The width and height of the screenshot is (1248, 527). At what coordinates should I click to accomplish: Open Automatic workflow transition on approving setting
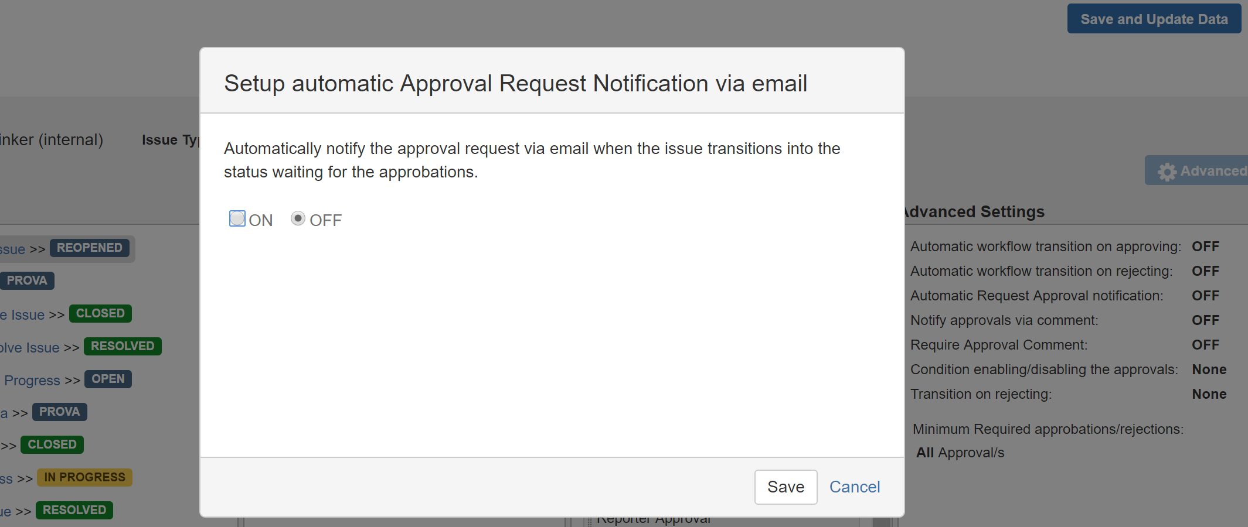tap(1045, 247)
